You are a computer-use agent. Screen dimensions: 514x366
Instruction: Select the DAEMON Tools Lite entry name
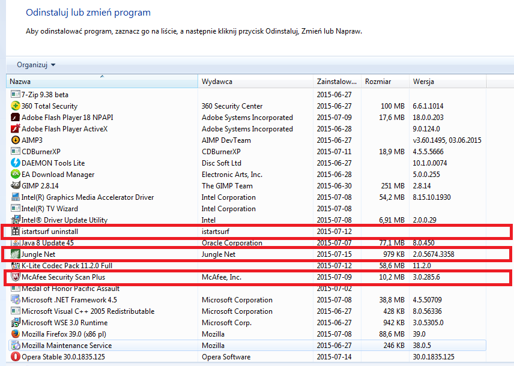[x=53, y=163]
